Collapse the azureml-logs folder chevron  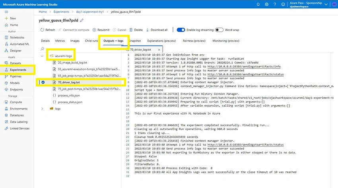(x=42, y=56)
